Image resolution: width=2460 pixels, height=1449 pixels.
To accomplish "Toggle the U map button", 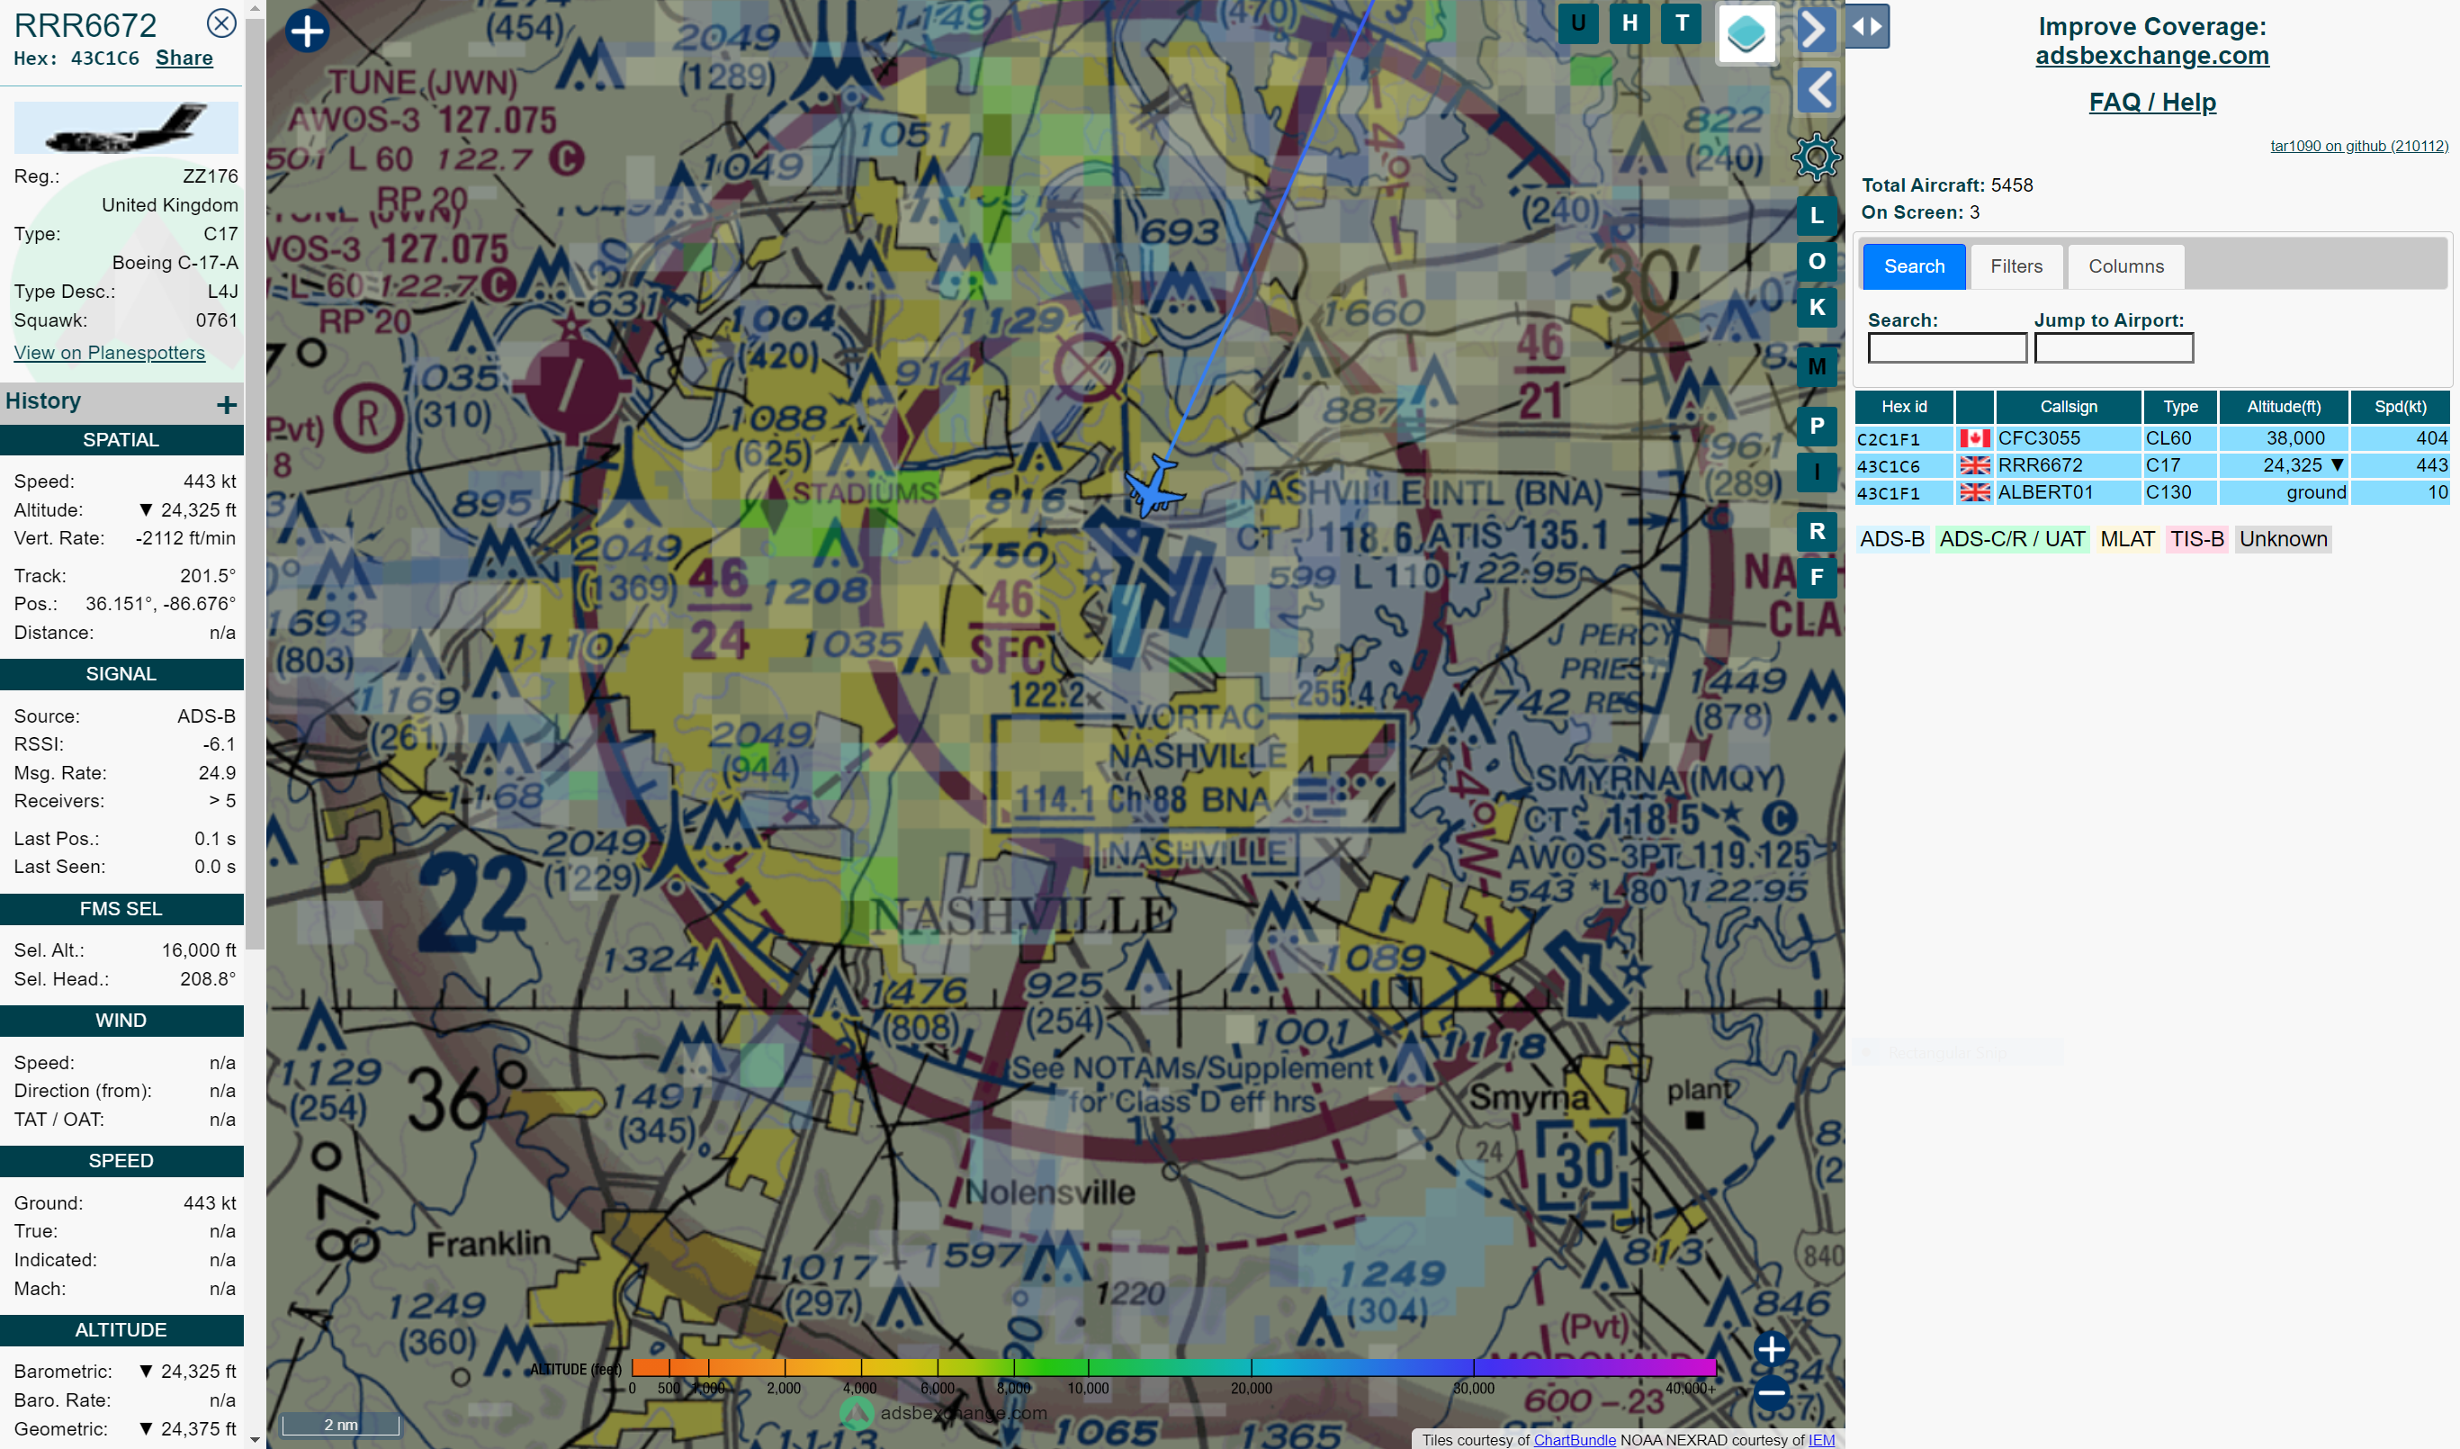I will (1577, 23).
